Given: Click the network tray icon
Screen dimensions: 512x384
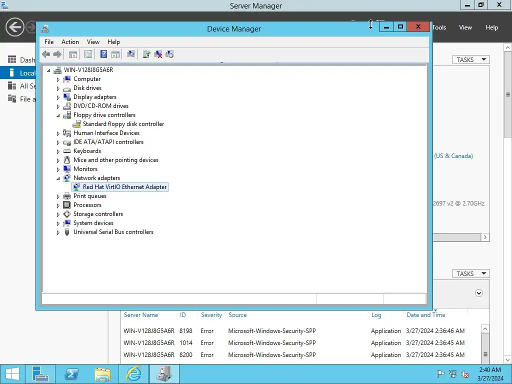Looking at the screenshot, I should 453,374.
